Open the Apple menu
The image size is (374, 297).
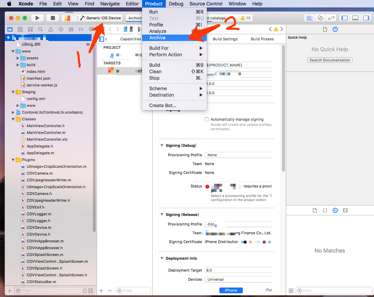[x=9, y=4]
